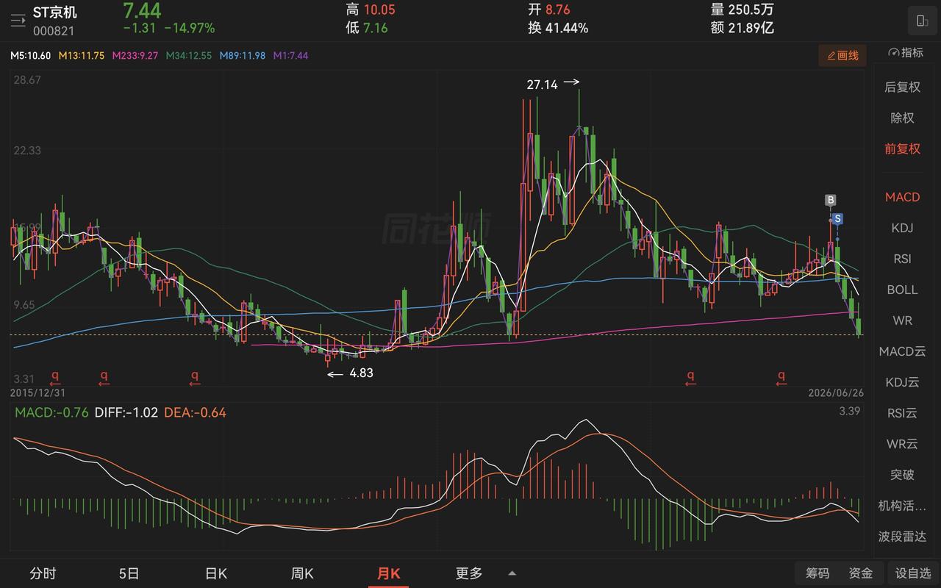Choose the 突破 indicator
Screen dimensions: 941x588
click(902, 475)
